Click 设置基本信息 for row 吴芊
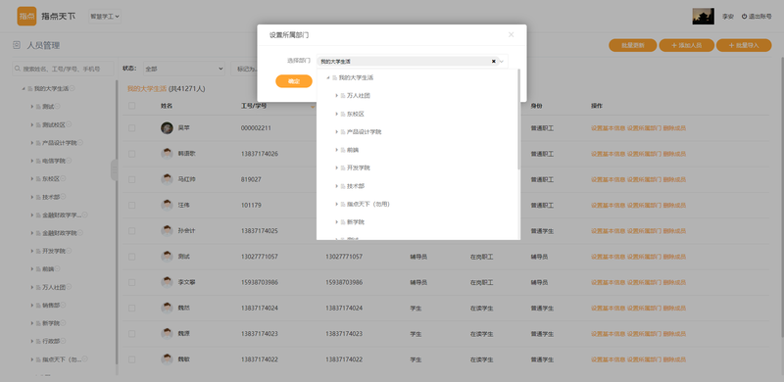The image size is (784, 382). [x=608, y=128]
